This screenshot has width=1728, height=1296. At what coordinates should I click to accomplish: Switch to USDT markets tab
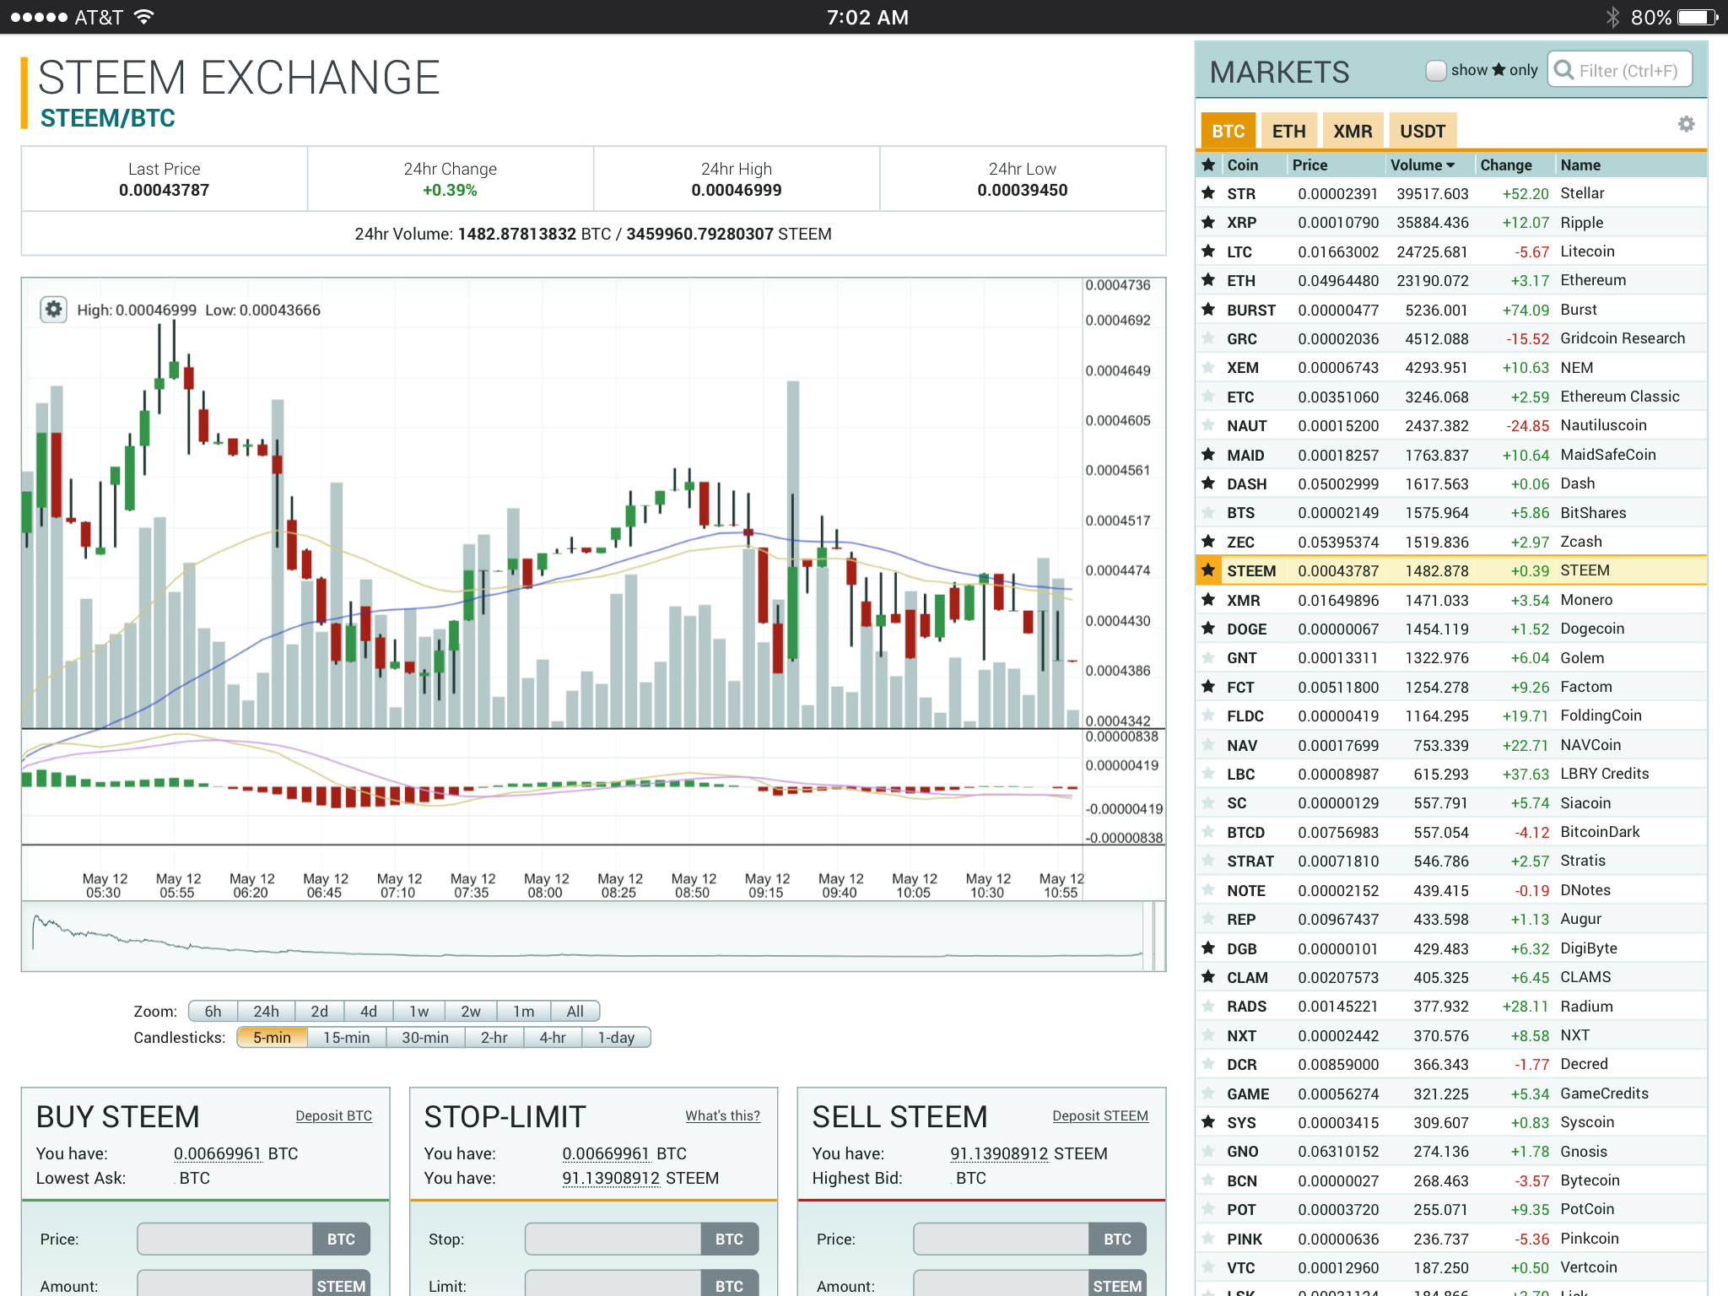[1423, 131]
